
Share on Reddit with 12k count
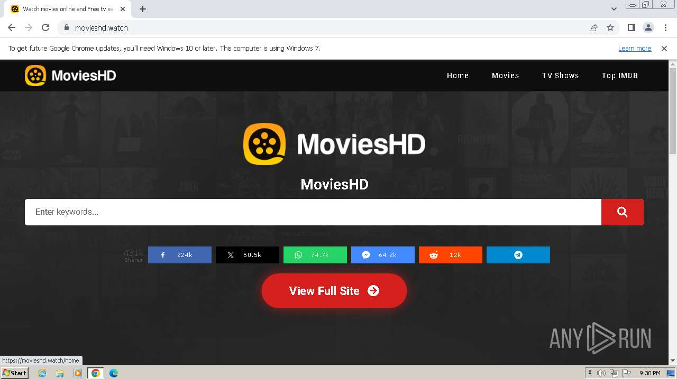(451, 255)
